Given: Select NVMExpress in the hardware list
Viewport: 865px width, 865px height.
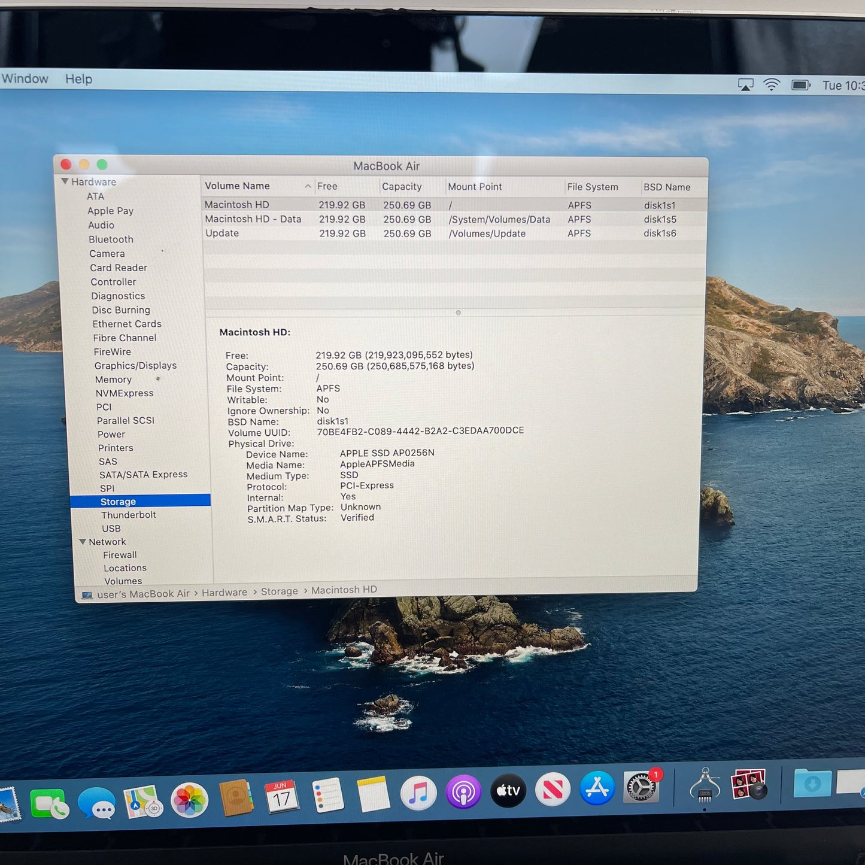Looking at the screenshot, I should click(125, 393).
